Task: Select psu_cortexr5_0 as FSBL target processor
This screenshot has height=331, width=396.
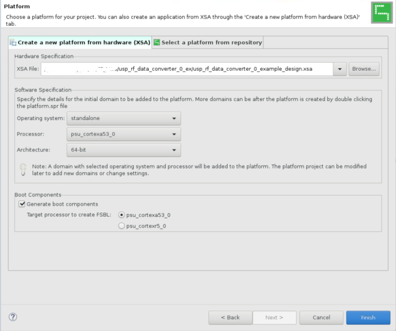Action: click(x=121, y=226)
